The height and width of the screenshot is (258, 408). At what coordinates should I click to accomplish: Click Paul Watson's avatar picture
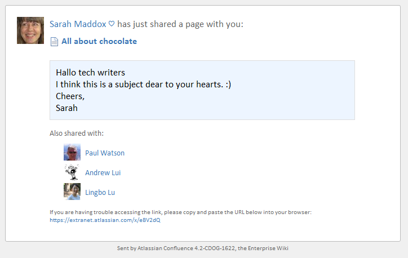click(72, 152)
